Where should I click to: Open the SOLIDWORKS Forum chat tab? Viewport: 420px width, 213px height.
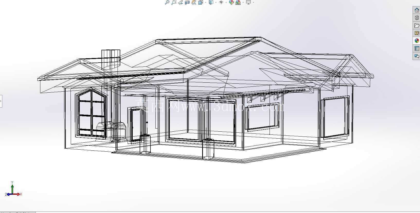[417, 56]
